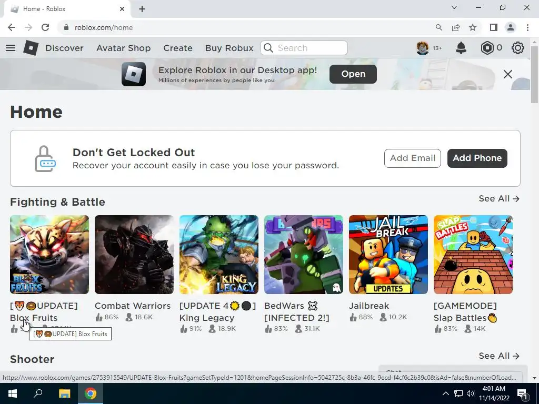Open the BedWars game thumbnail
539x404 pixels.
point(304,255)
